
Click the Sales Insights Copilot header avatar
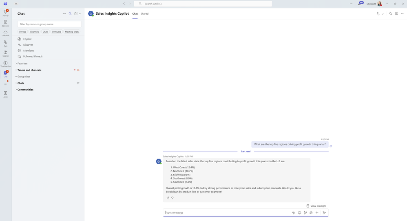click(91, 14)
